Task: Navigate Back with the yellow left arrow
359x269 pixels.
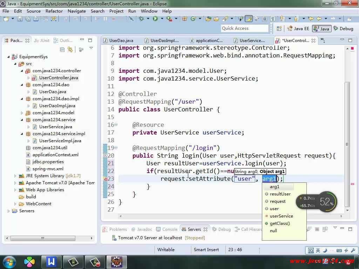Action: 319,19
